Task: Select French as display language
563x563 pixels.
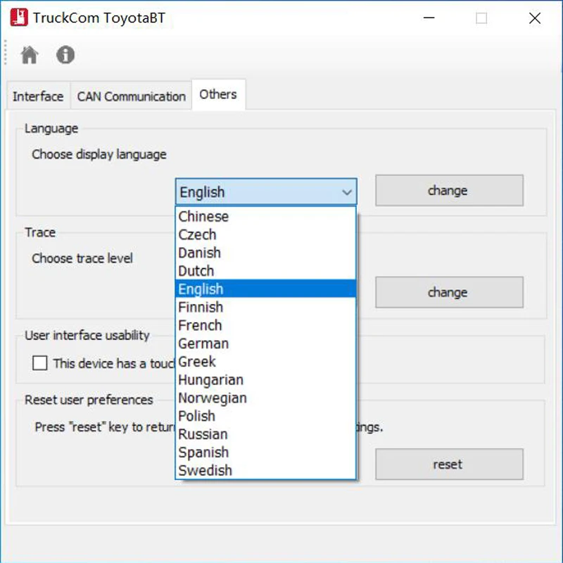Action: coord(200,325)
